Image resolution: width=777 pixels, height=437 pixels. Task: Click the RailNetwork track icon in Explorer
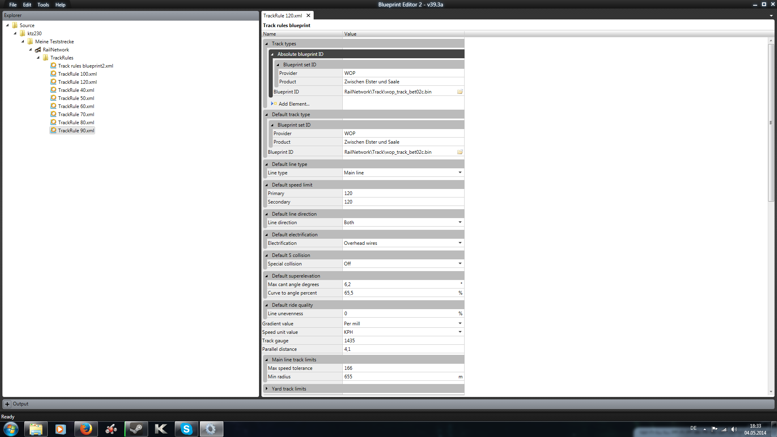[38, 50]
